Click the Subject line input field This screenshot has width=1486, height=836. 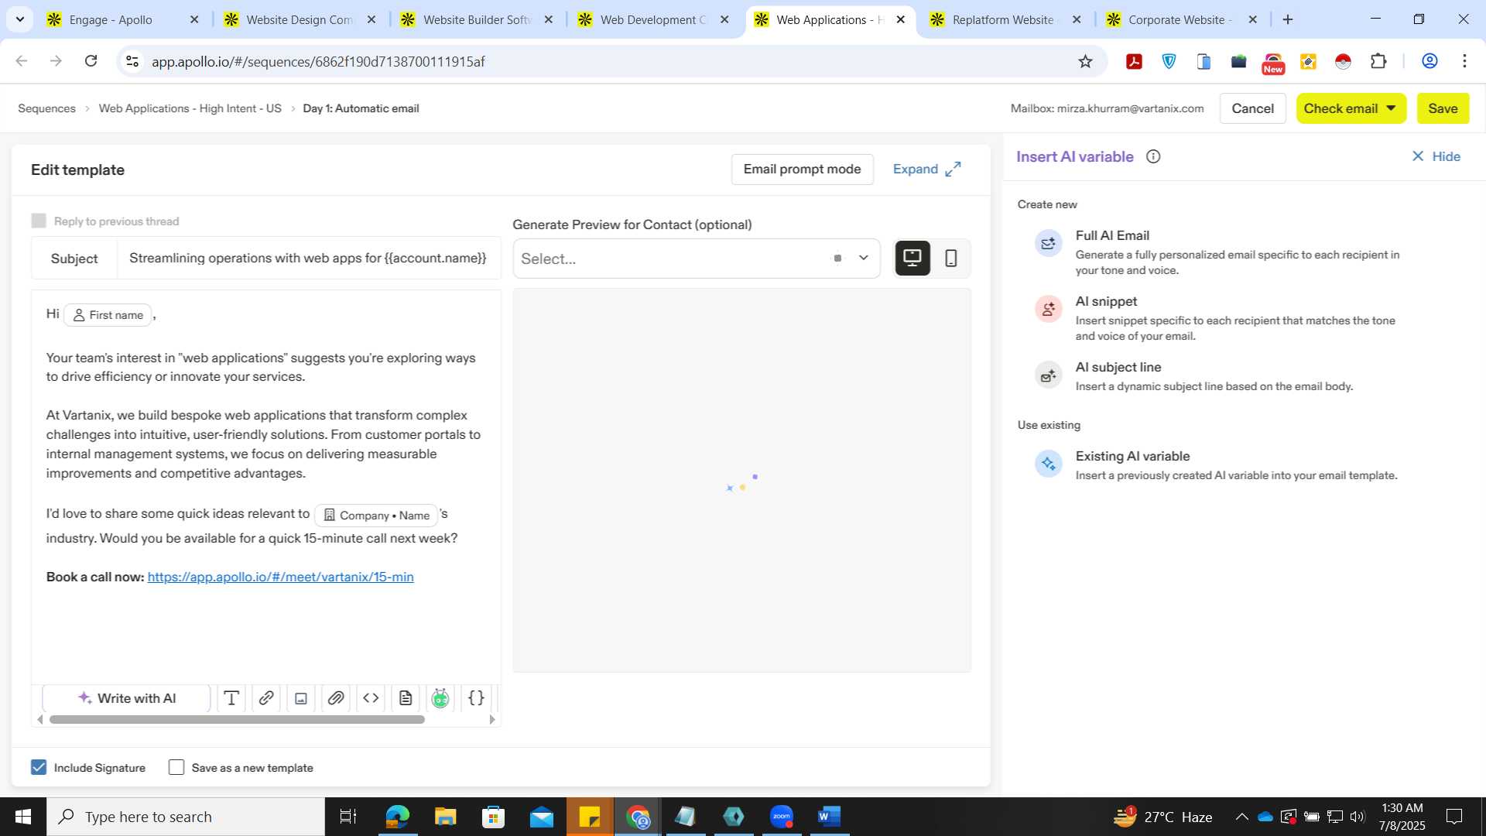click(x=308, y=258)
